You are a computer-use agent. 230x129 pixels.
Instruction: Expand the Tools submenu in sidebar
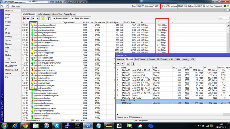[19, 59]
